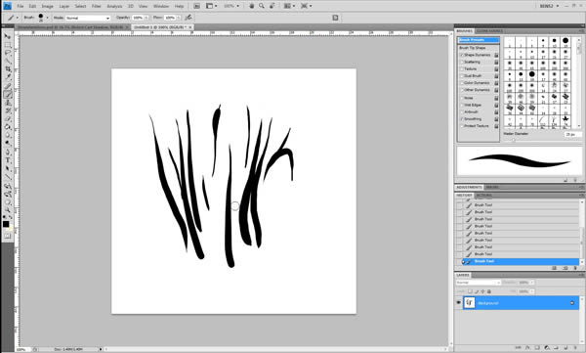Image resolution: width=586 pixels, height=353 pixels.
Task: Open the layer blend mode dropdown
Action: [478, 283]
